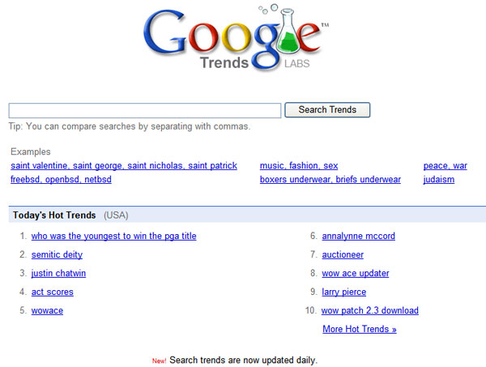Open the justin chatwin hot trend
The width and height of the screenshot is (486, 367).
[58, 273]
